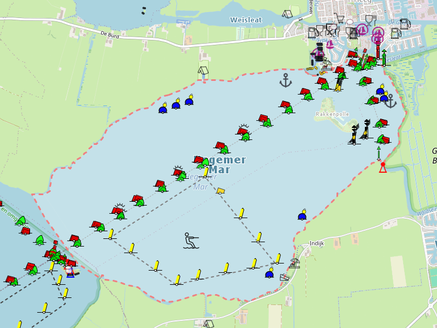Screen dimensions: 437x328
Task: Select the anchor icon west of Rakkenpolle
Action: (x=285, y=80)
